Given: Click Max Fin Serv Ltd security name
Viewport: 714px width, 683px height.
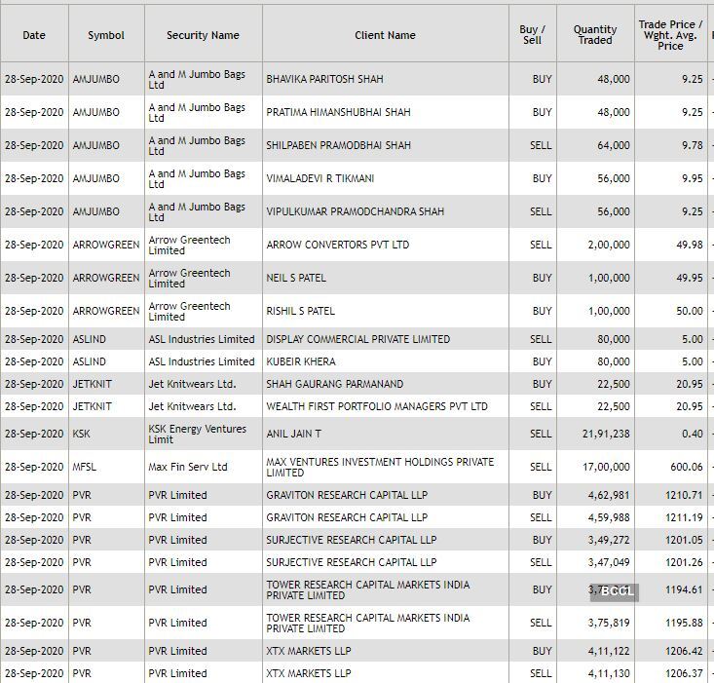Looking at the screenshot, I should pyautogui.click(x=188, y=467).
